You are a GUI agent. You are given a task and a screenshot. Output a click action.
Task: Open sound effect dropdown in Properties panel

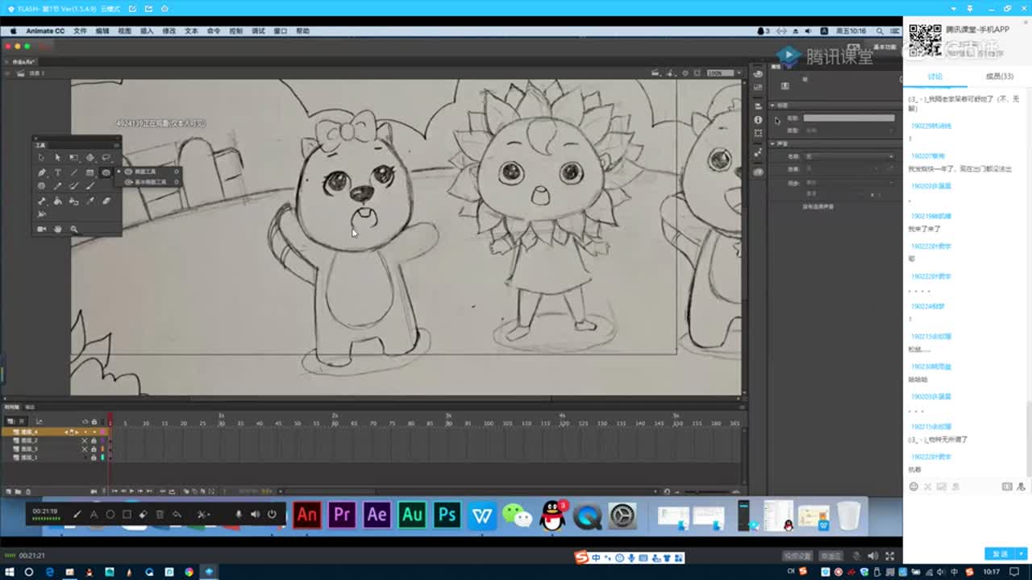(843, 169)
